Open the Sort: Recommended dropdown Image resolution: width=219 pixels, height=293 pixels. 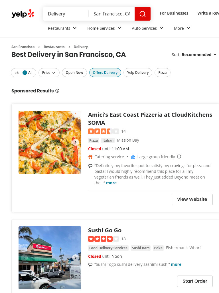(194, 55)
